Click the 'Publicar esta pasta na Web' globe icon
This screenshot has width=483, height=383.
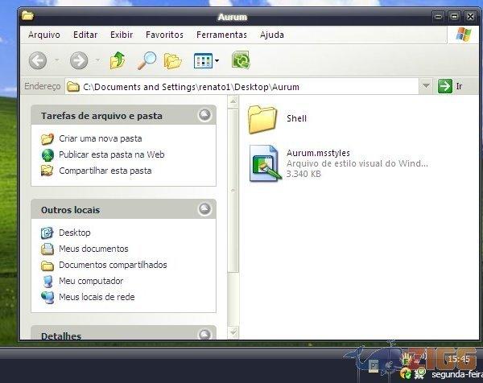tap(47, 154)
